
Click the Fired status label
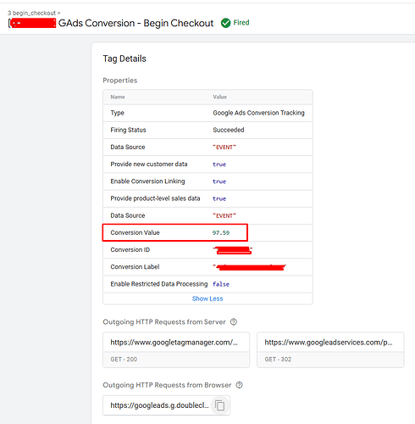(x=241, y=23)
